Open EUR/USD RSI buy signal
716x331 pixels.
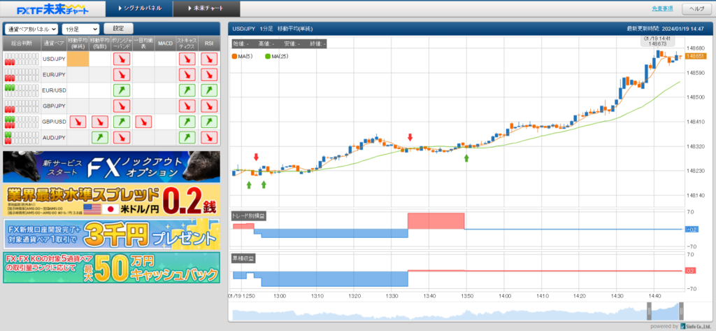(x=209, y=90)
